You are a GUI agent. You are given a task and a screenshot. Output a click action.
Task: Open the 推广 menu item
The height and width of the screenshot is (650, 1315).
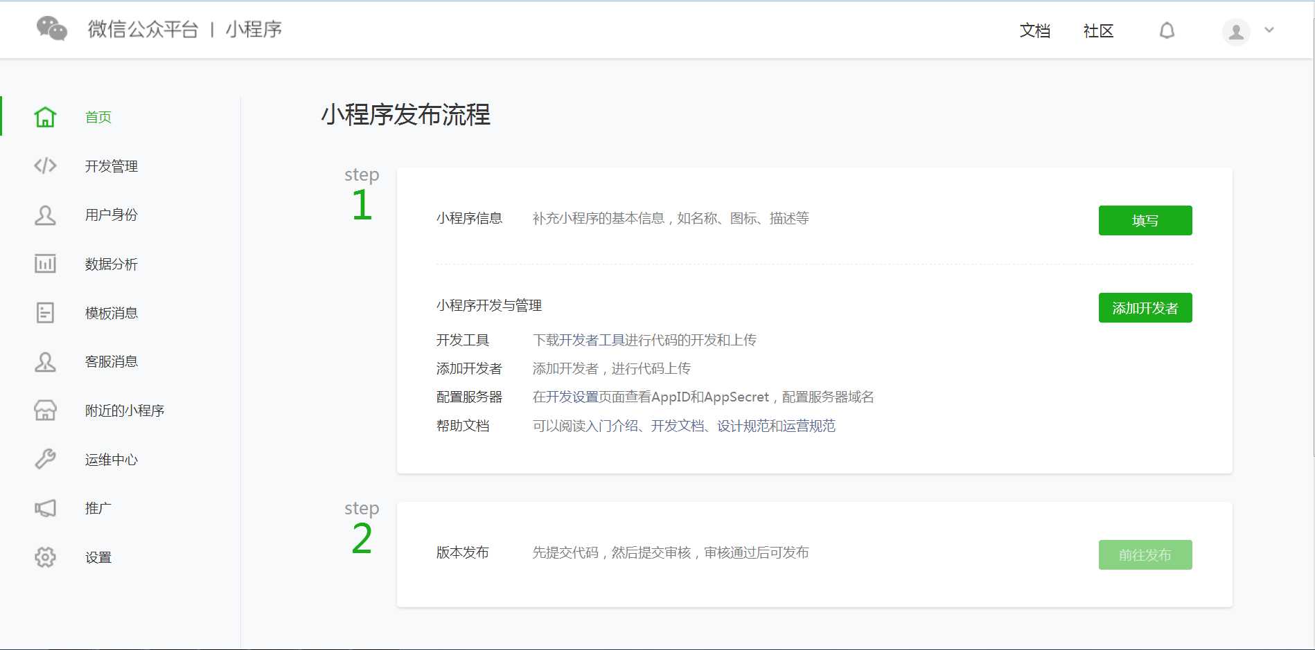click(x=98, y=508)
